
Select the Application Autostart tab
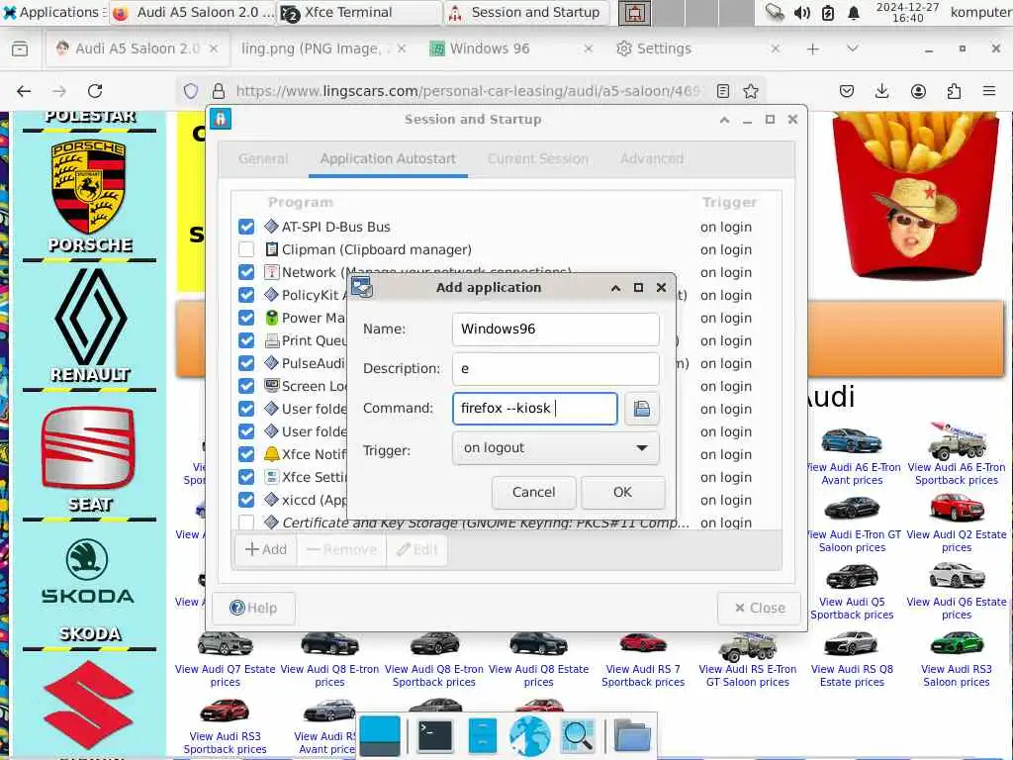coord(388,159)
